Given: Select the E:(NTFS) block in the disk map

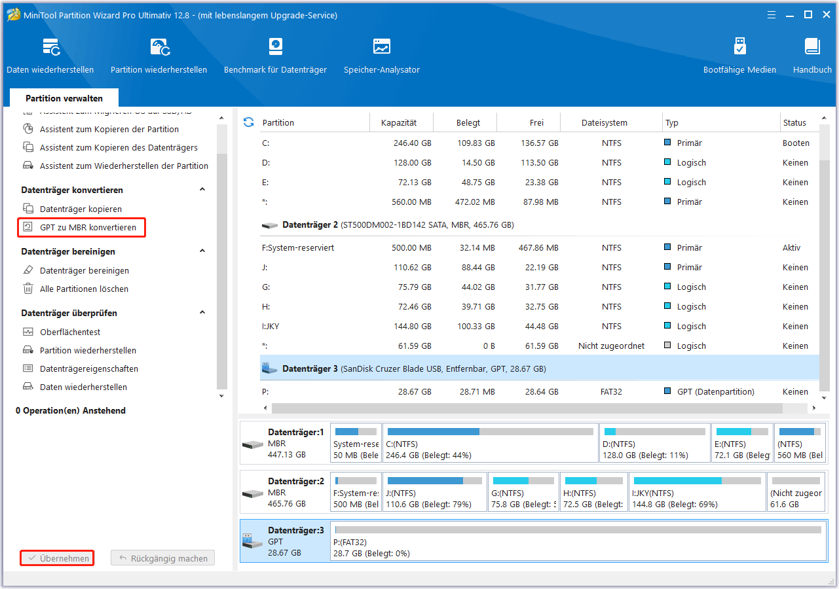Looking at the screenshot, I should (742, 444).
